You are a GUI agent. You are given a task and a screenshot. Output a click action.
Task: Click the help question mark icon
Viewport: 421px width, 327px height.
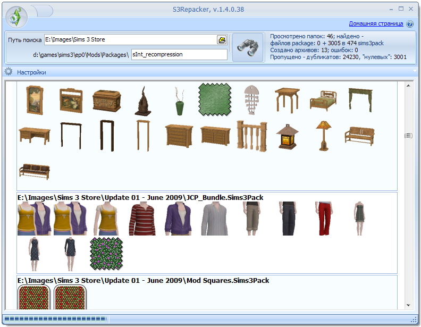click(410, 24)
